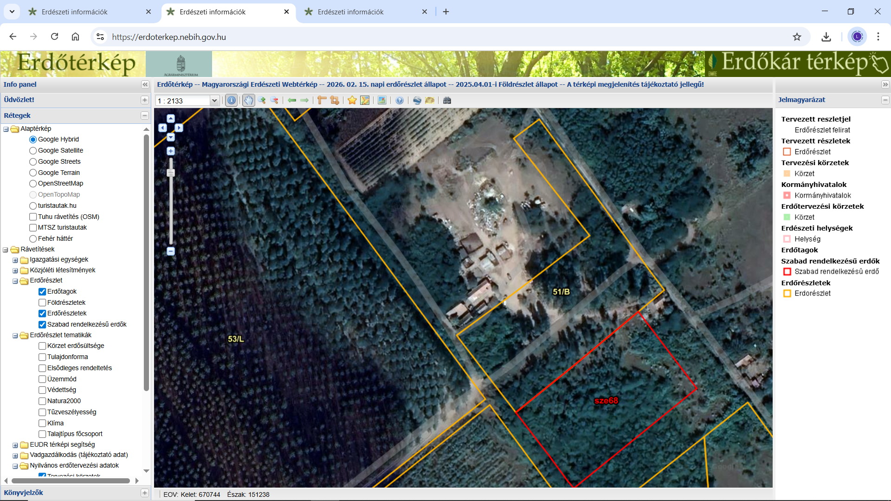Select the pan hand tool
This screenshot has height=501, width=891.
[x=249, y=100]
